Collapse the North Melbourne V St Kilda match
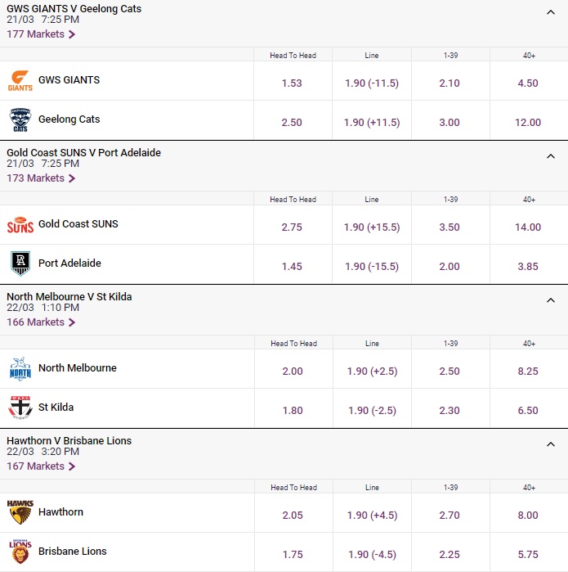This screenshot has width=568, height=572. (551, 300)
